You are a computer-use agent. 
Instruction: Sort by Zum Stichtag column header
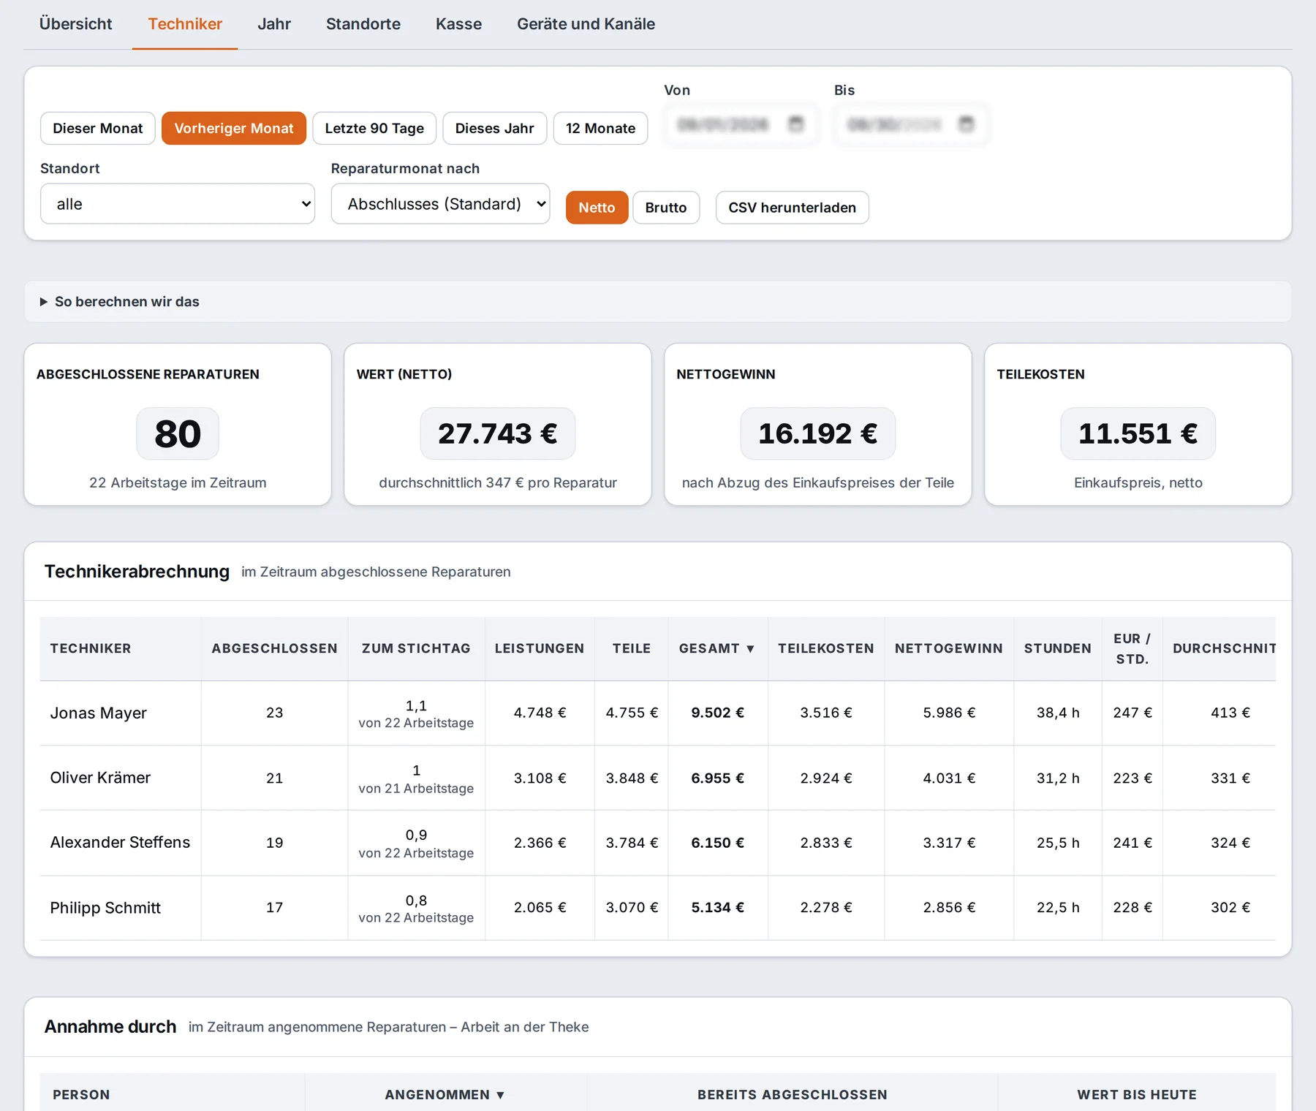click(x=416, y=648)
